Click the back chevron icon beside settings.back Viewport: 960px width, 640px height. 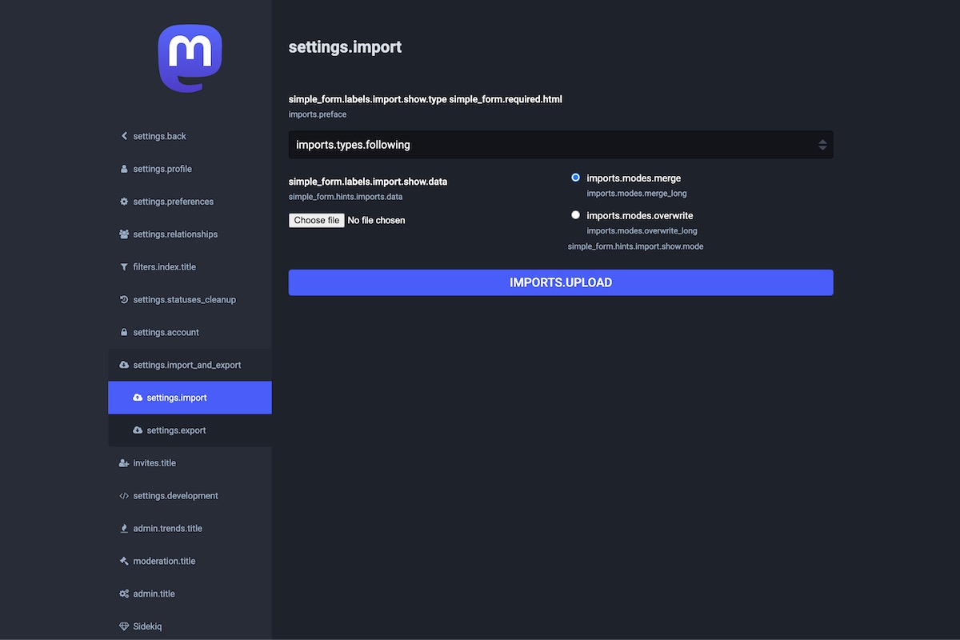124,136
